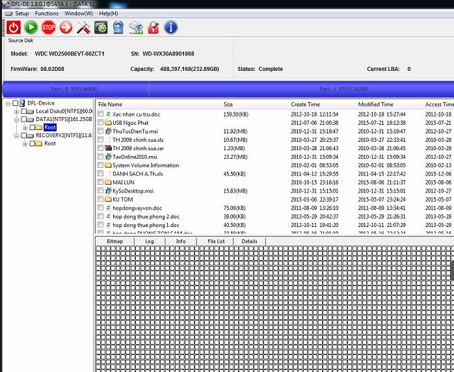Check the box for Xac nhan cu tru.doc
Screen dimensions: 454x372
[100, 114]
